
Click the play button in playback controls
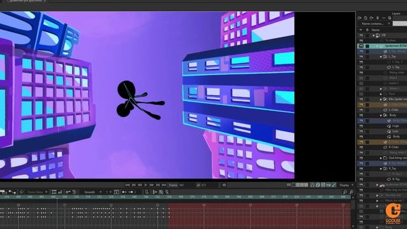click(x=146, y=185)
